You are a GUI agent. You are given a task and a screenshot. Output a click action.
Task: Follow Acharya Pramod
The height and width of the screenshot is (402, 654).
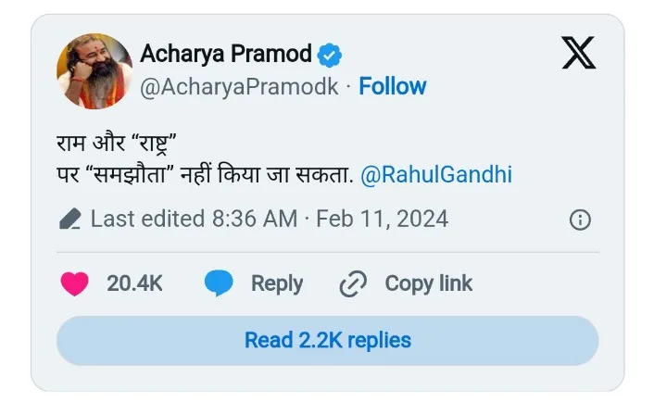[x=393, y=87]
